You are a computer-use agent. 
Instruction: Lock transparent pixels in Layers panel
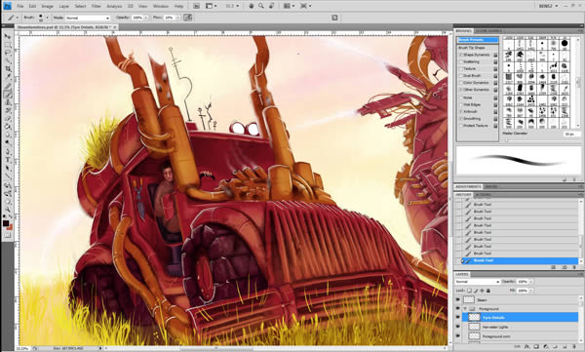[469, 291]
